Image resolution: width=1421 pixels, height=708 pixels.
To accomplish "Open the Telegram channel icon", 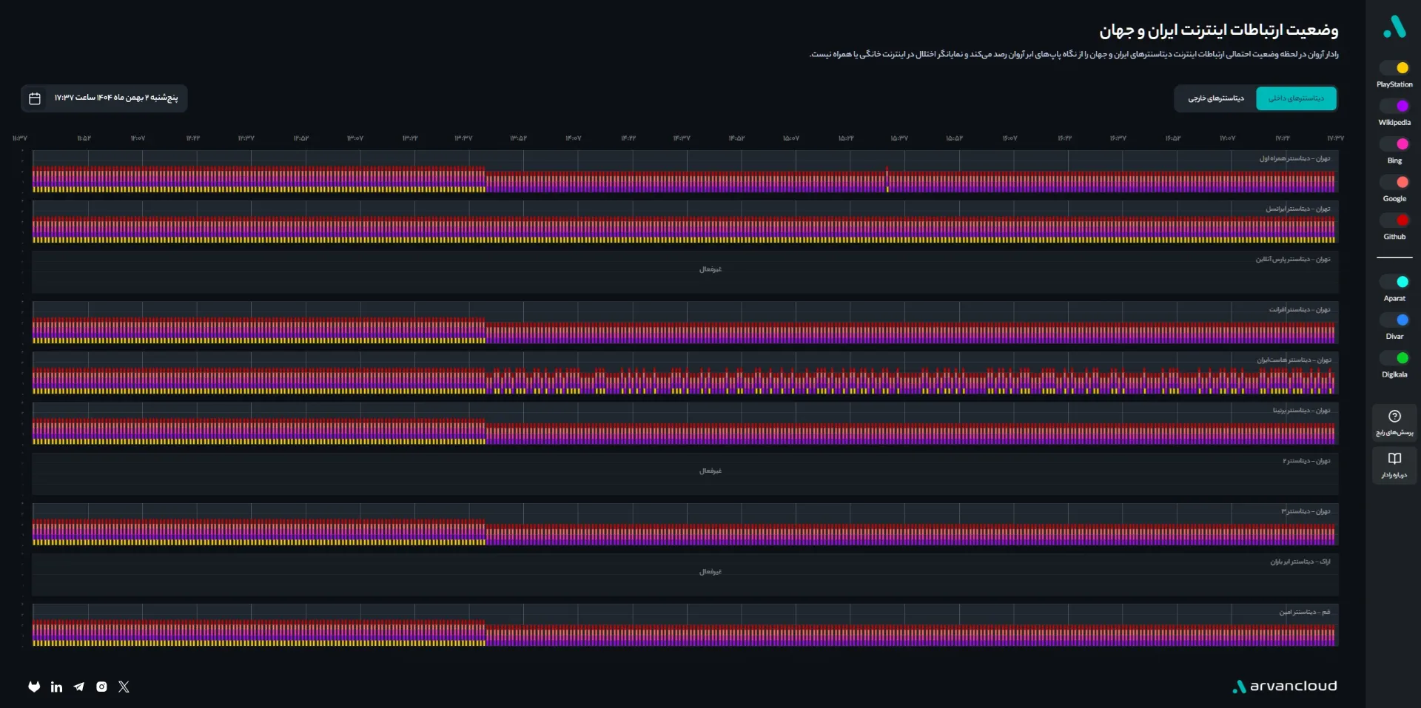I will tap(79, 687).
